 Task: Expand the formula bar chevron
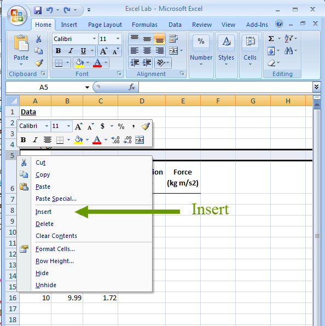tap(316, 87)
